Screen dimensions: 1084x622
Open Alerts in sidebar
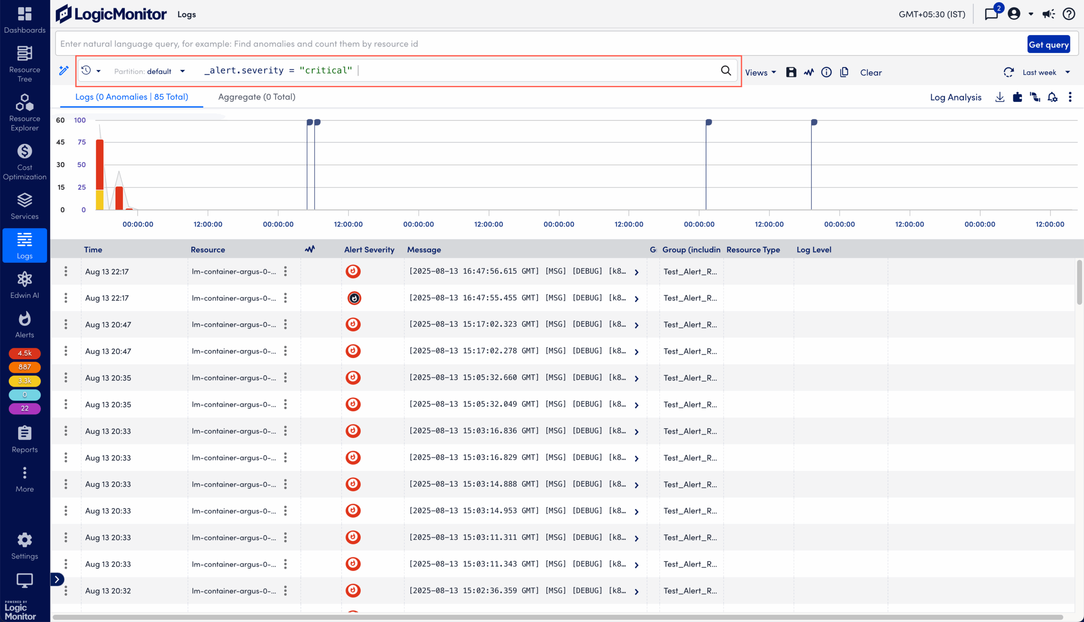point(25,325)
